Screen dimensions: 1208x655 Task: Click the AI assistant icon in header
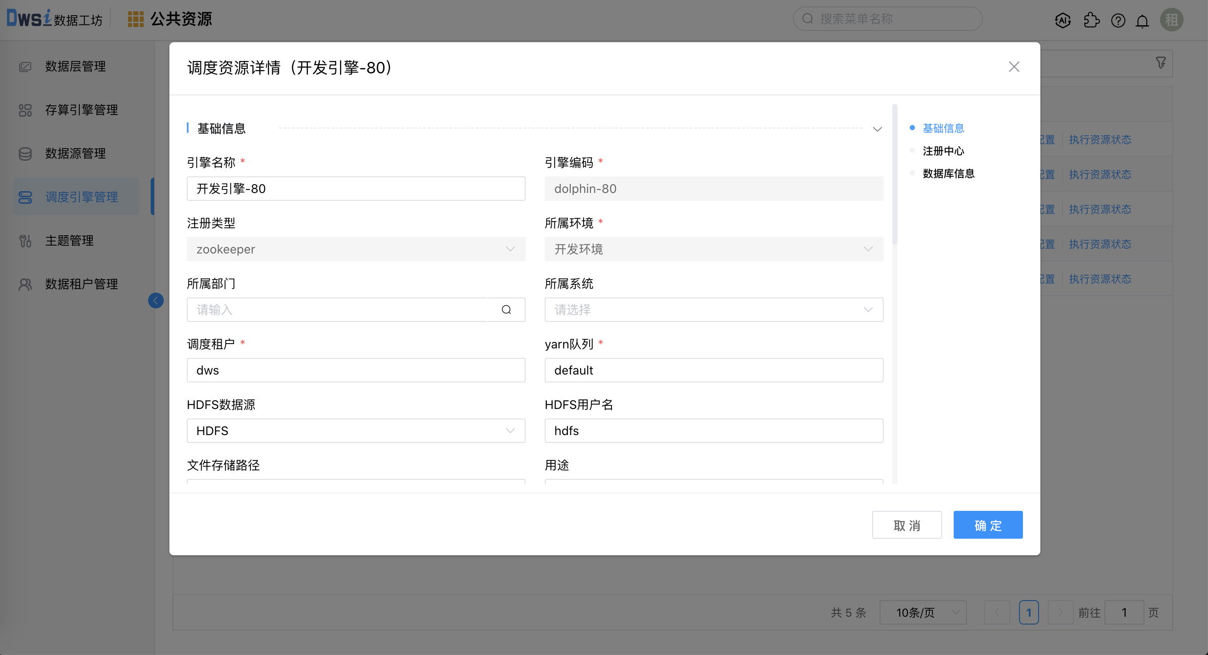[x=1063, y=20]
